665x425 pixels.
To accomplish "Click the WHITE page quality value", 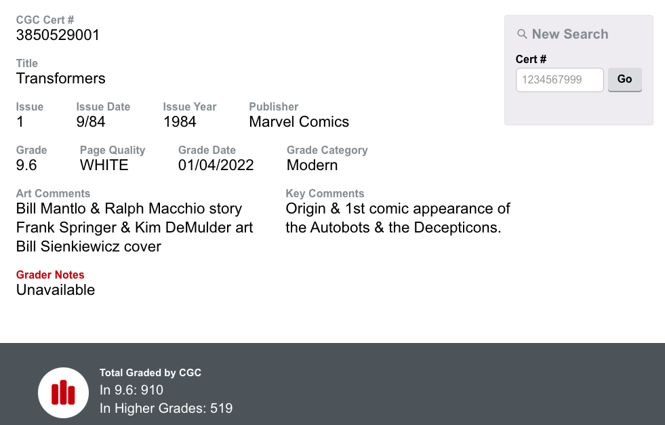I will 104,165.
